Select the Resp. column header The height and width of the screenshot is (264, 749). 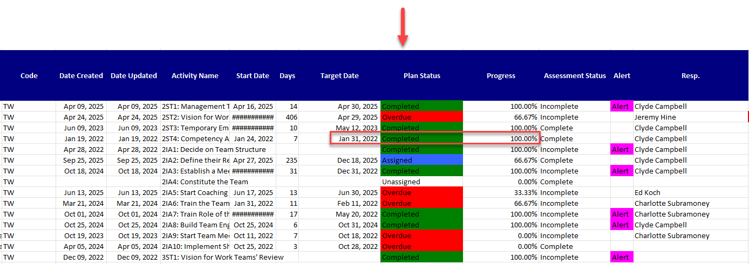(x=690, y=76)
